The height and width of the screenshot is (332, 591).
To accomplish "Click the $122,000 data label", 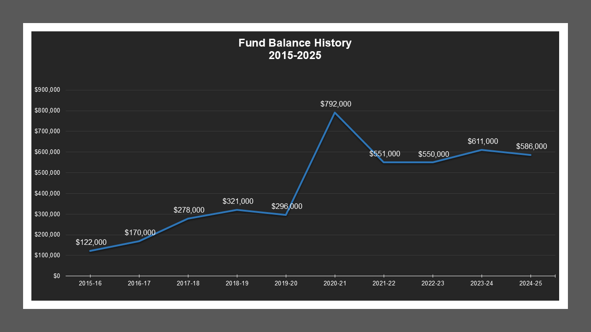I will tap(91, 243).
